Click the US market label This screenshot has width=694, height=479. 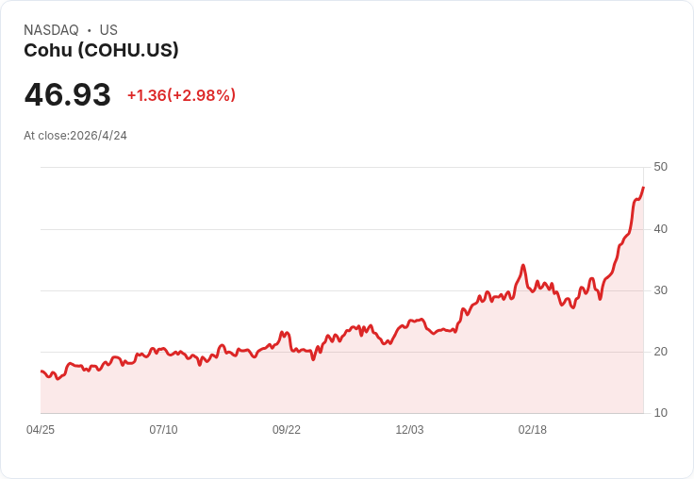click(x=108, y=30)
